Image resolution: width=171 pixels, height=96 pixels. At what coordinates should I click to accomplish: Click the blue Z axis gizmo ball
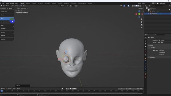[139, 11]
